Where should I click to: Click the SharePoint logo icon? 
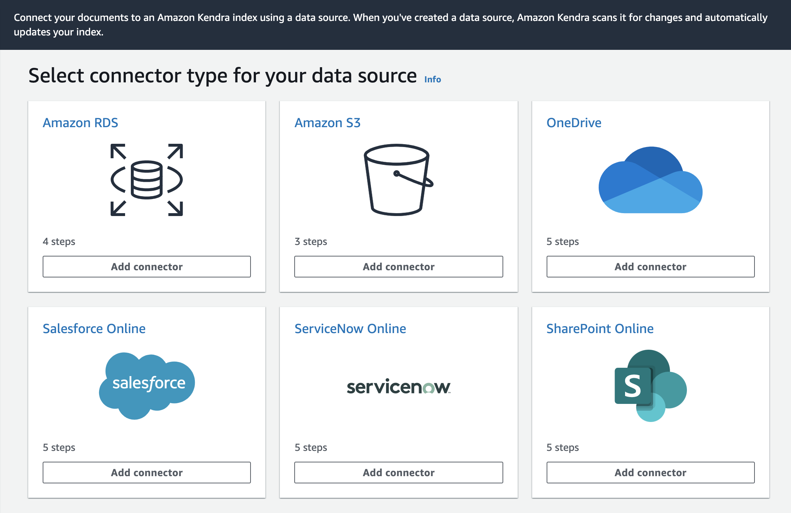click(x=650, y=385)
